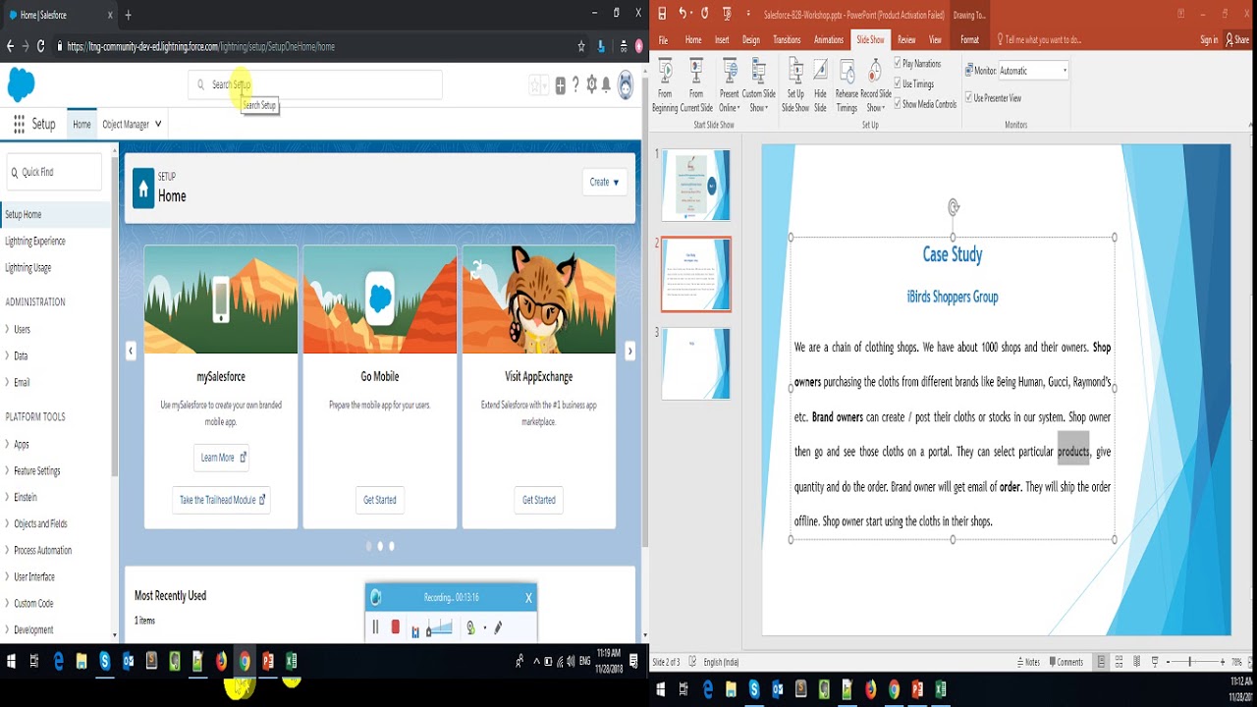Image resolution: width=1257 pixels, height=707 pixels.
Task: Switch PowerPoint to Normal view in status bar
Action: 1102,662
